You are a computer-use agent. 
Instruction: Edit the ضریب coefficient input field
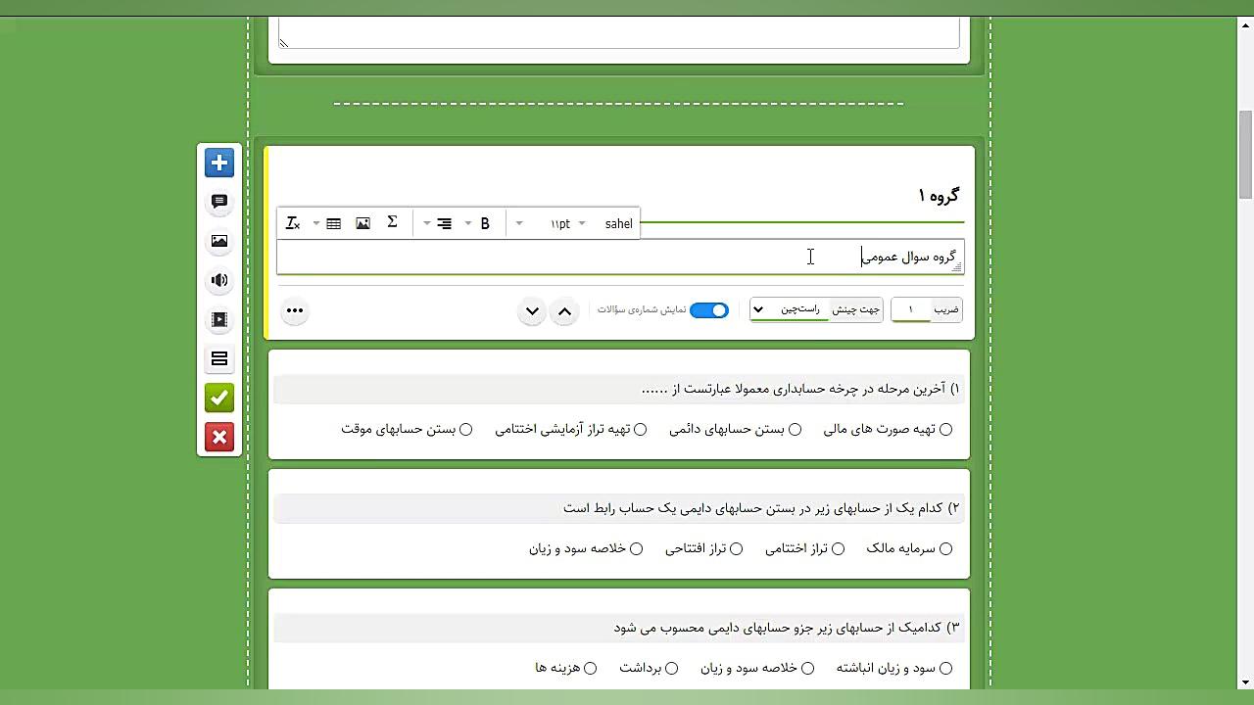coord(909,309)
